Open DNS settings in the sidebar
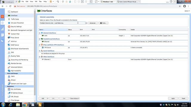 12,52
